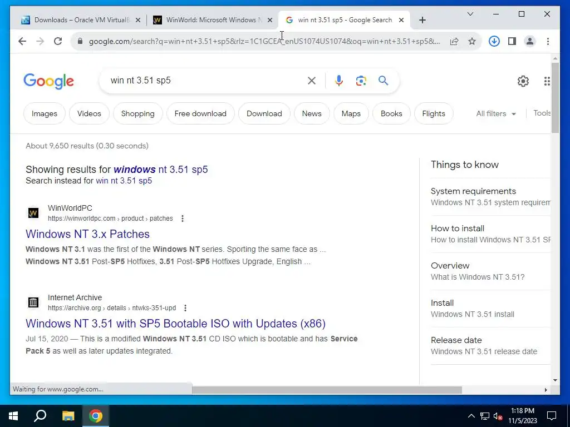Screen dimensions: 570x427
Task: Toggle the Chrome side panel
Action: click(512, 41)
